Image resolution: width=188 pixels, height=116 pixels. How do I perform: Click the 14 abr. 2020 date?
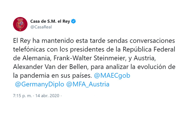pyautogui.click(x=47, y=96)
